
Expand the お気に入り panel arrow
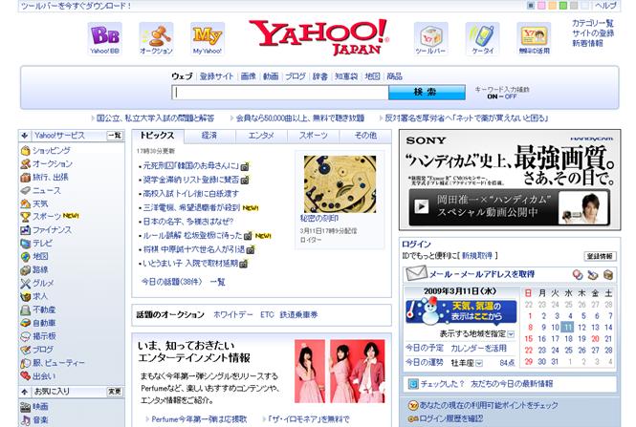point(24,392)
